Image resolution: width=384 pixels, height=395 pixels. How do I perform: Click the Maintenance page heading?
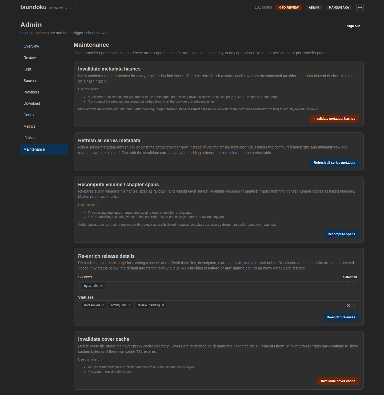[91, 45]
